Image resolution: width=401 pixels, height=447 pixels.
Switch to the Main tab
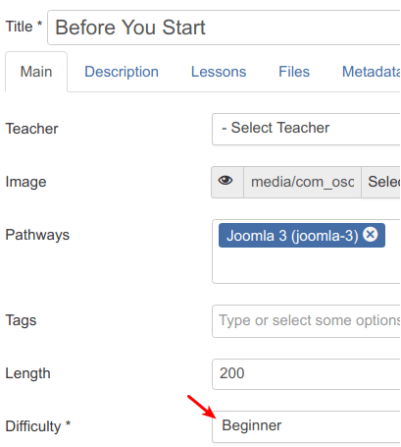[x=36, y=72]
